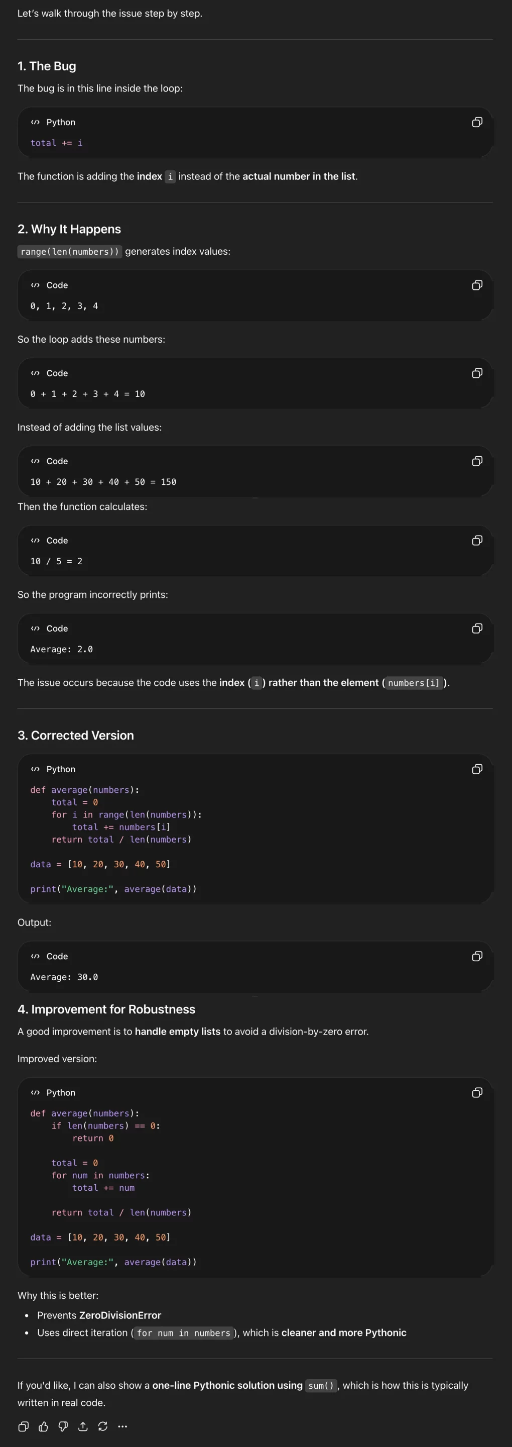Screen dimensions: 512x1447
Task: Click the 'range(len(numbers))' inline code
Action: pyautogui.click(x=70, y=252)
